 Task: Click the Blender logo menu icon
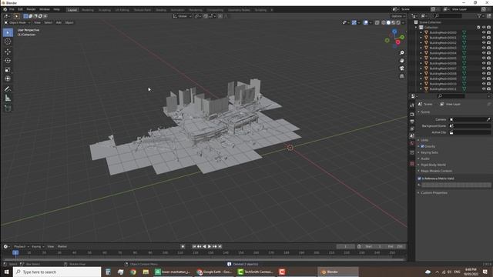point(5,9)
